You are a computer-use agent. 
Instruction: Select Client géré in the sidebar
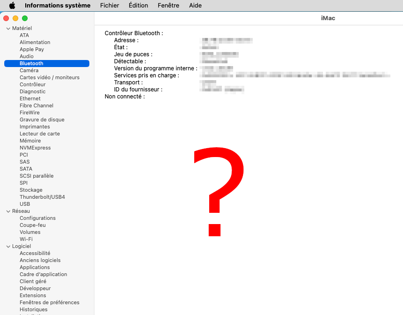pos(33,281)
